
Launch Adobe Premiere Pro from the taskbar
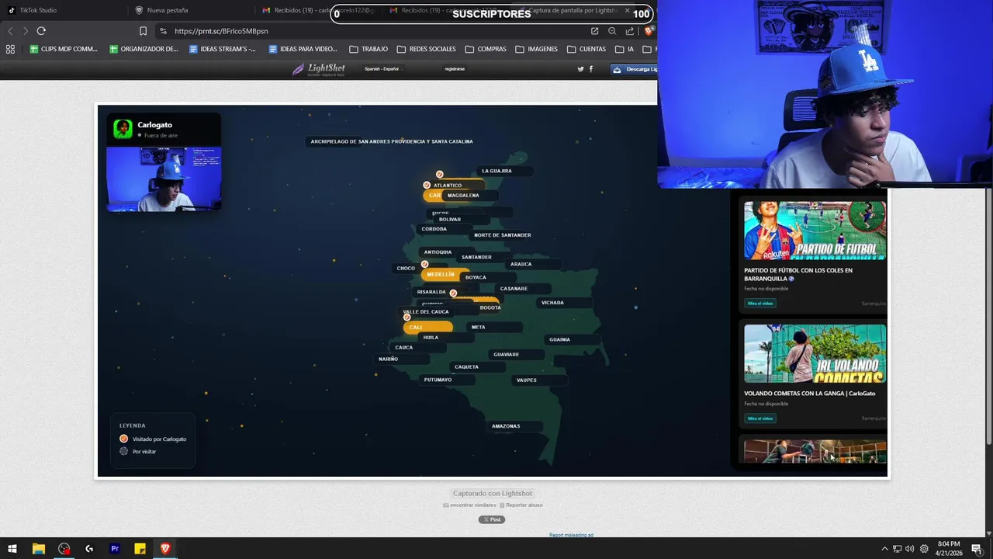click(115, 548)
